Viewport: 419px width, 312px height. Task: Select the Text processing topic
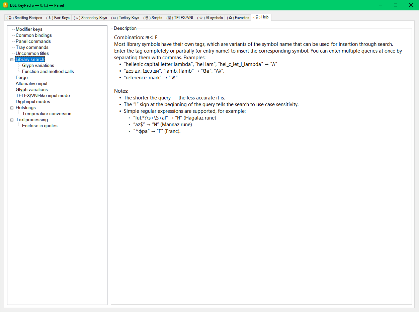[x=32, y=120]
